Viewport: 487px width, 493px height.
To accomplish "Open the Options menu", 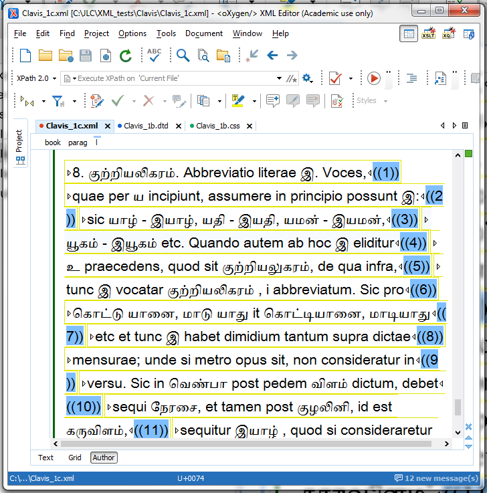I will (132, 33).
